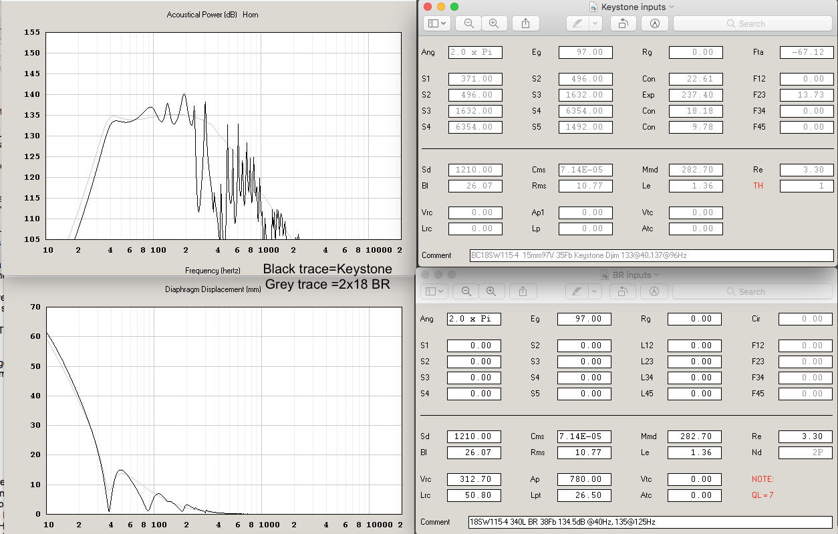Click Share icon in Keystone inputs toolbar

click(x=525, y=23)
